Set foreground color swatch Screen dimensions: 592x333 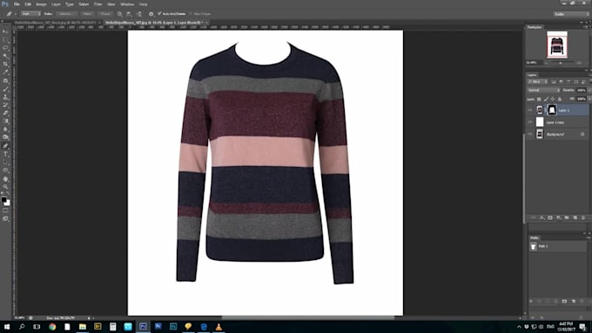(3, 199)
